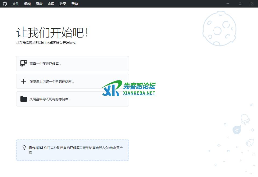Click the lightbulb tip icon
The image size is (258, 177).
click(24, 147)
